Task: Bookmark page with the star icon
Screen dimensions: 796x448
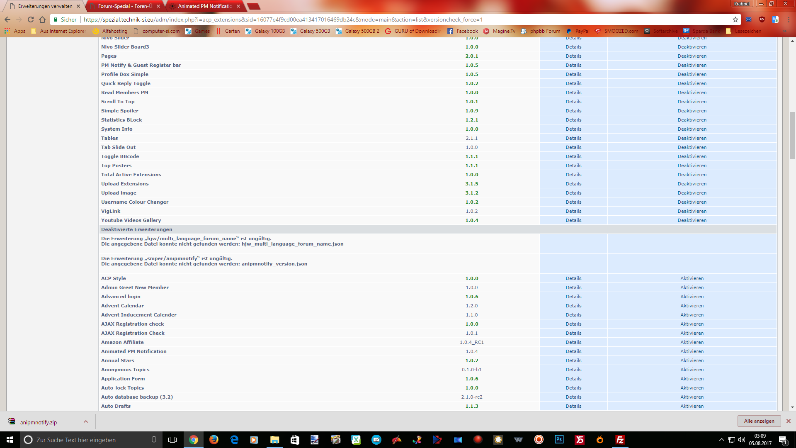Action: click(x=735, y=19)
